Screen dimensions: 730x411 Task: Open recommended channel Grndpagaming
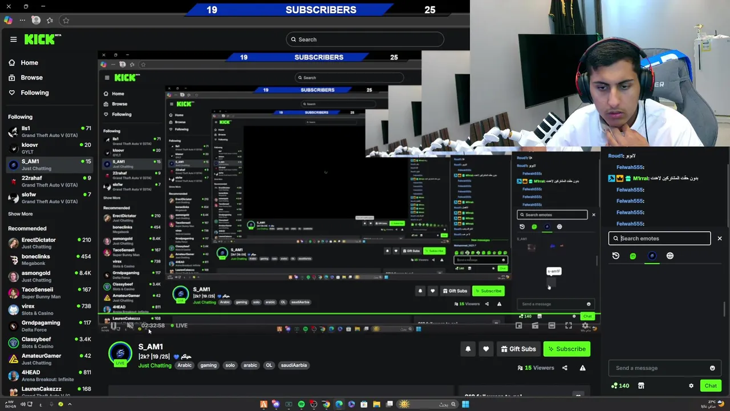click(x=49, y=326)
